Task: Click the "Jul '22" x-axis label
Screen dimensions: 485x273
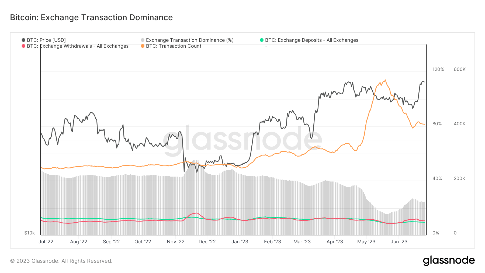Action: 46,242
